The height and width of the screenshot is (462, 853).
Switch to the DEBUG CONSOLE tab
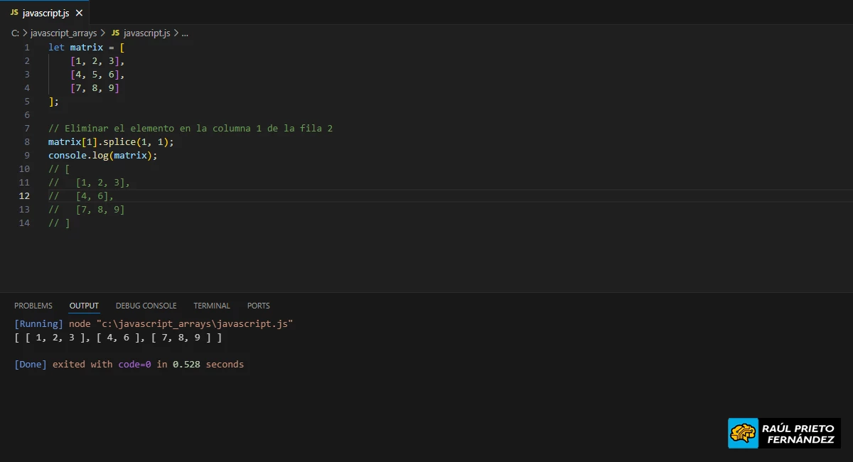coord(146,306)
